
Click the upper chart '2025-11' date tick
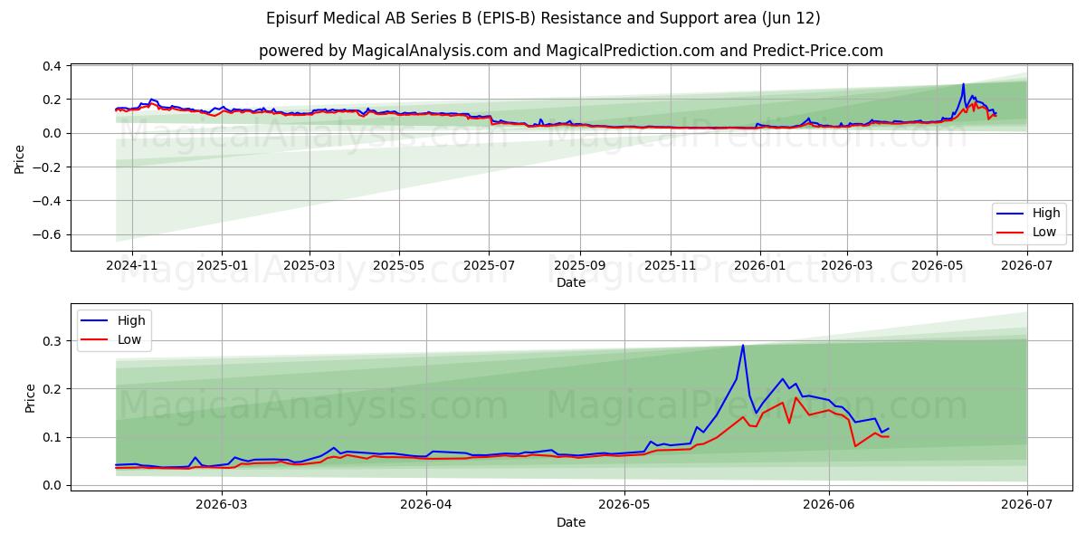click(671, 266)
